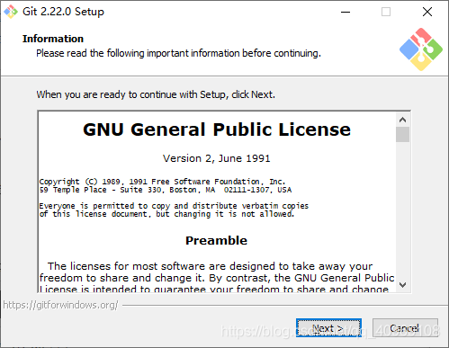This screenshot has width=449, height=348.
Task: Click the 'freedom to share and change it' line
Action: [217, 278]
